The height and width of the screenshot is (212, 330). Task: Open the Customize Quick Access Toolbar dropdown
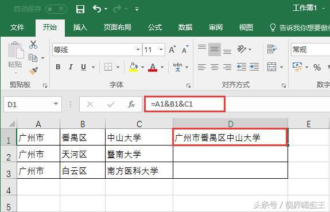137,9
